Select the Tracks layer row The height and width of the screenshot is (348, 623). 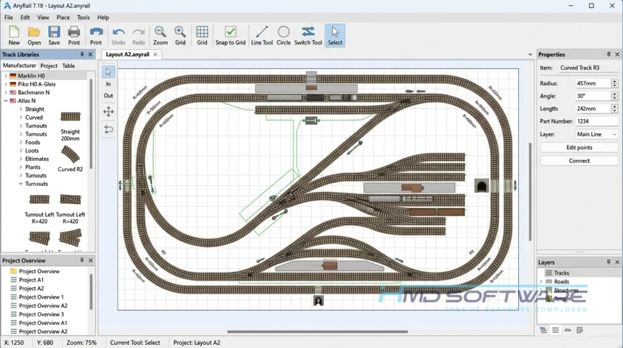579,273
